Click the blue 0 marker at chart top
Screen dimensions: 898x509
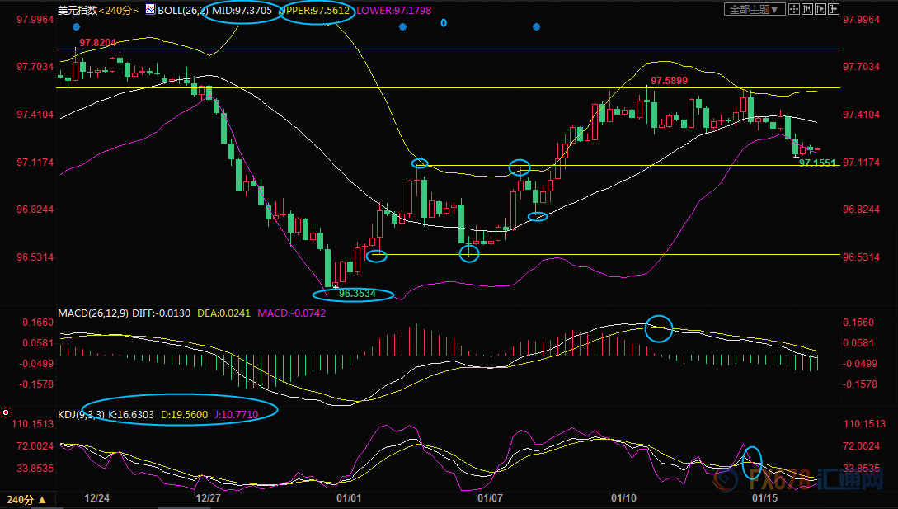(443, 22)
